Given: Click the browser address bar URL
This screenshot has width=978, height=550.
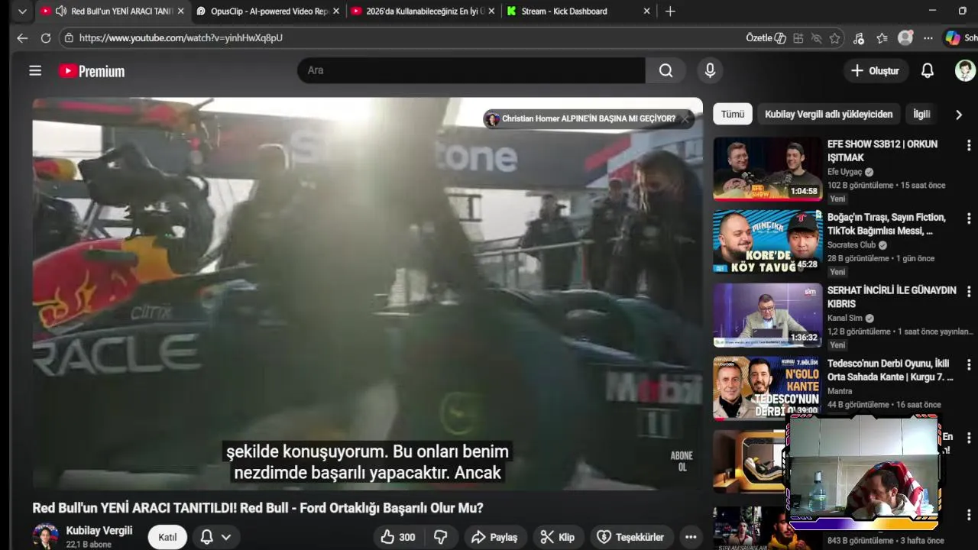Looking at the screenshot, I should [181, 37].
